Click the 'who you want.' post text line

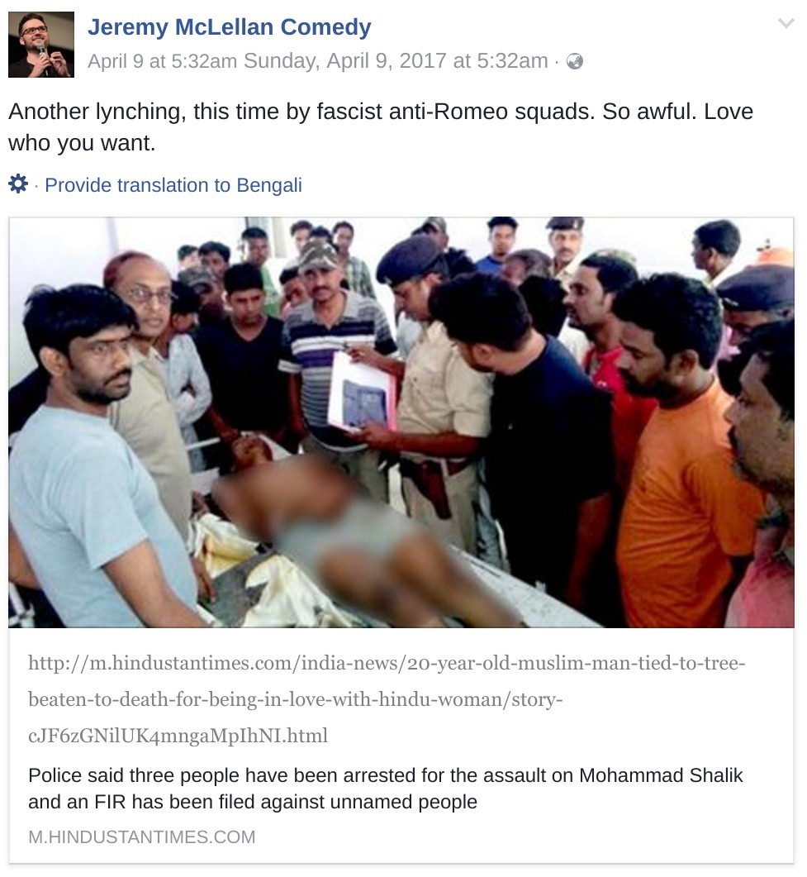pyautogui.click(x=82, y=143)
